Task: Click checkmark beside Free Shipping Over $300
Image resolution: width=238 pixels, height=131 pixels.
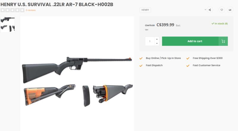Action: pyautogui.click(x=188, y=58)
